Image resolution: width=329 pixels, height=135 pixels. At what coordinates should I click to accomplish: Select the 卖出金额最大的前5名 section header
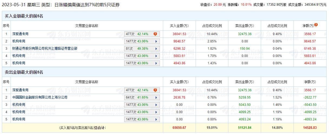tap(24, 72)
